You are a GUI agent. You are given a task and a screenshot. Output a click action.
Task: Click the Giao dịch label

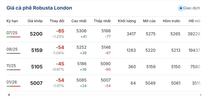click(x=192, y=8)
